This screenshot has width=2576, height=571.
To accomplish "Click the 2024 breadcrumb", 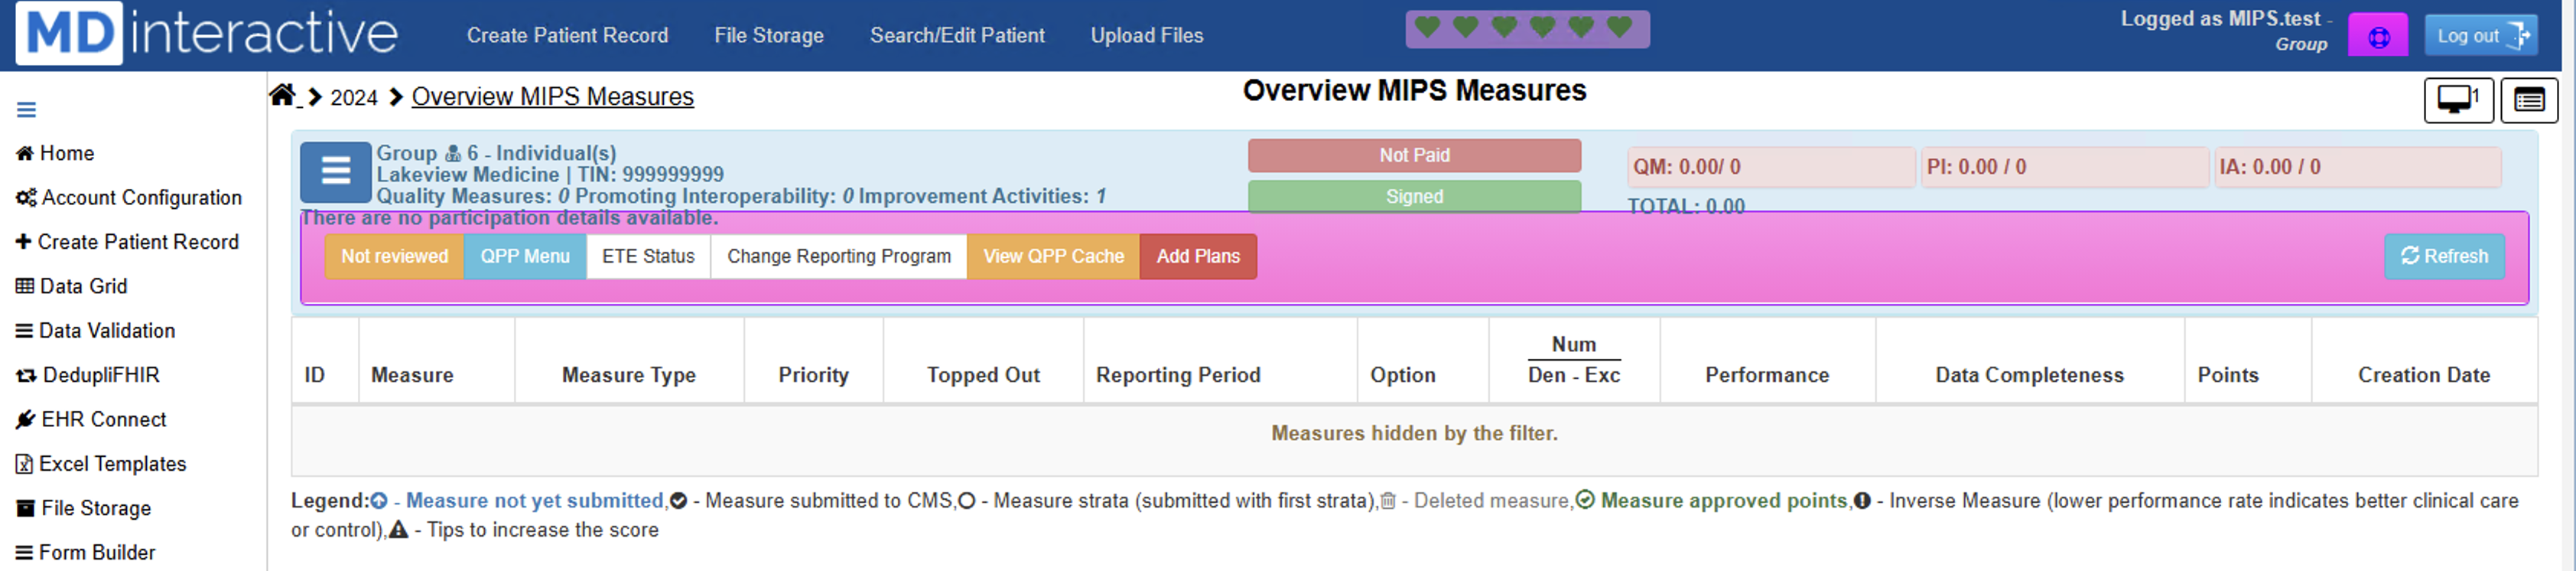I will (x=354, y=97).
